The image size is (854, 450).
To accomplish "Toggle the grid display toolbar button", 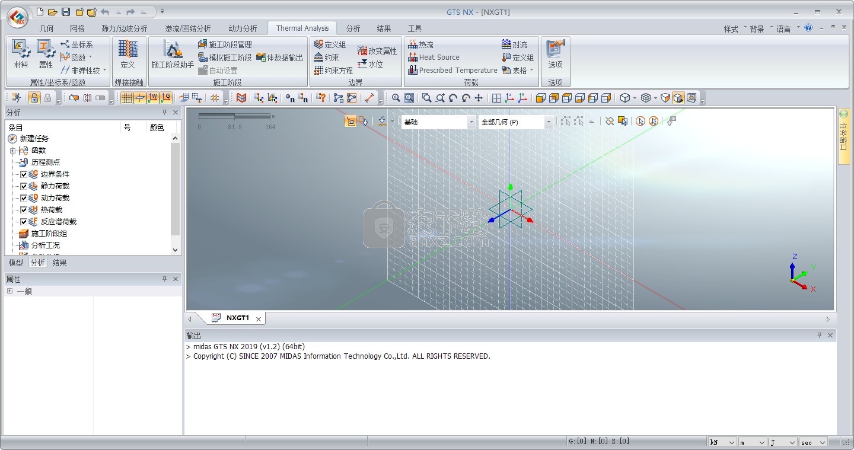I will point(127,98).
